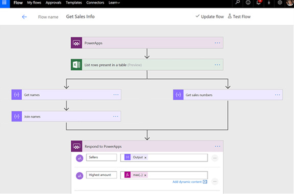Remove the Output token from Sellers value
Image resolution: width=294 pixels, height=194 pixels.
146,158
